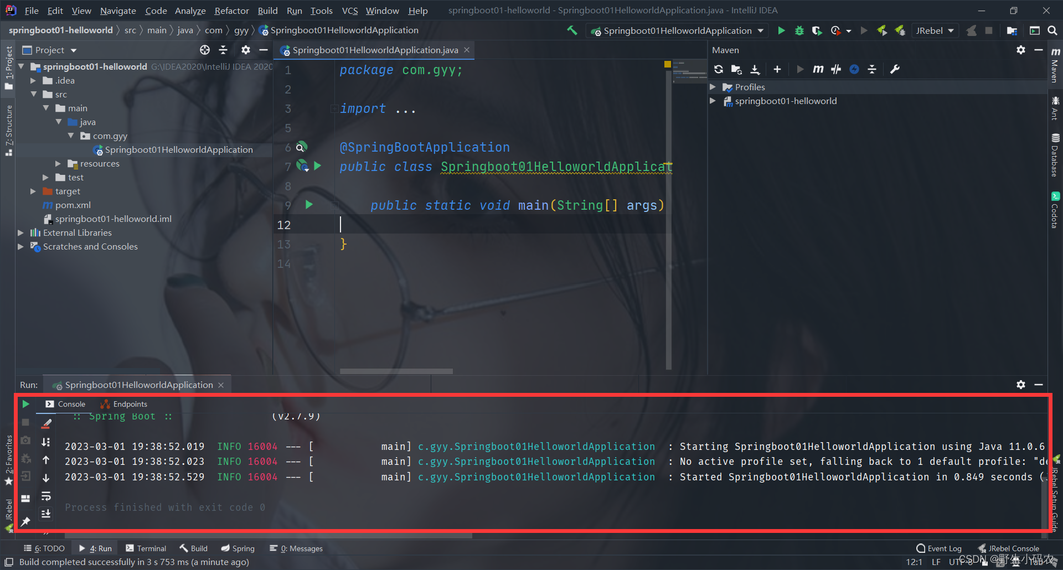This screenshot has width=1063, height=570.
Task: Click Download Sources Maven icon
Action: tap(755, 69)
